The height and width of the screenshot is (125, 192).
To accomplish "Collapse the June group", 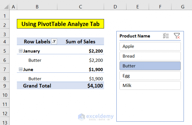I will coord(21,69).
